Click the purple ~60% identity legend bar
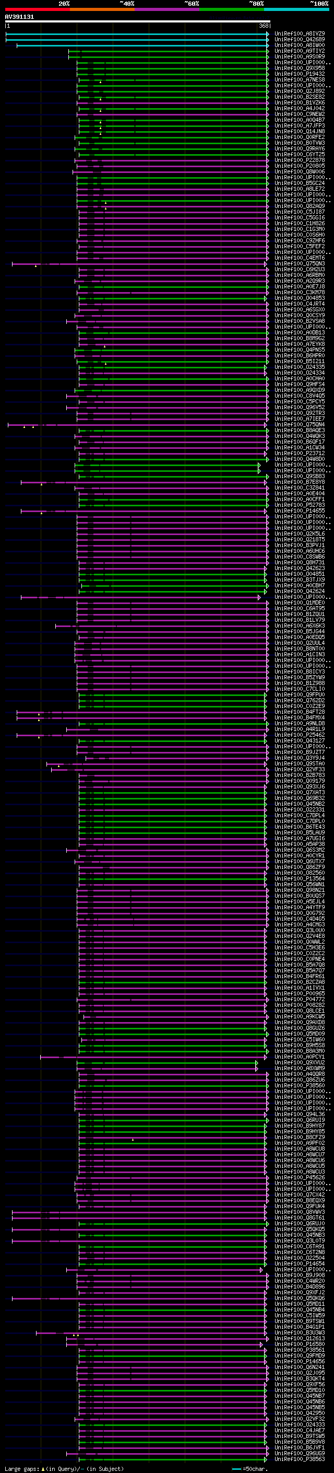This screenshot has height=1473, width=334. (x=166, y=9)
